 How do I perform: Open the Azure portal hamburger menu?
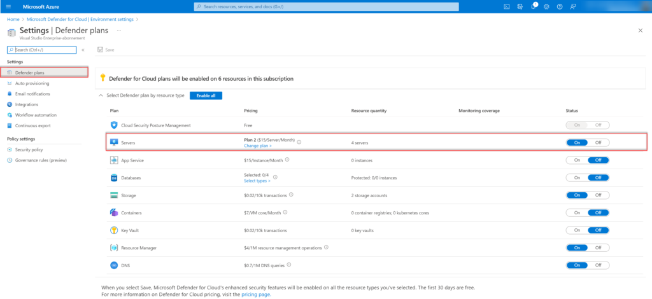pyautogui.click(x=8, y=6)
